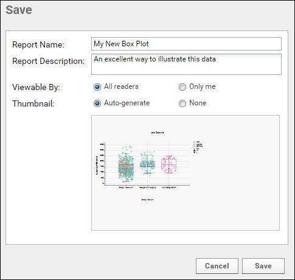Click the Report Name label

tap(38, 44)
